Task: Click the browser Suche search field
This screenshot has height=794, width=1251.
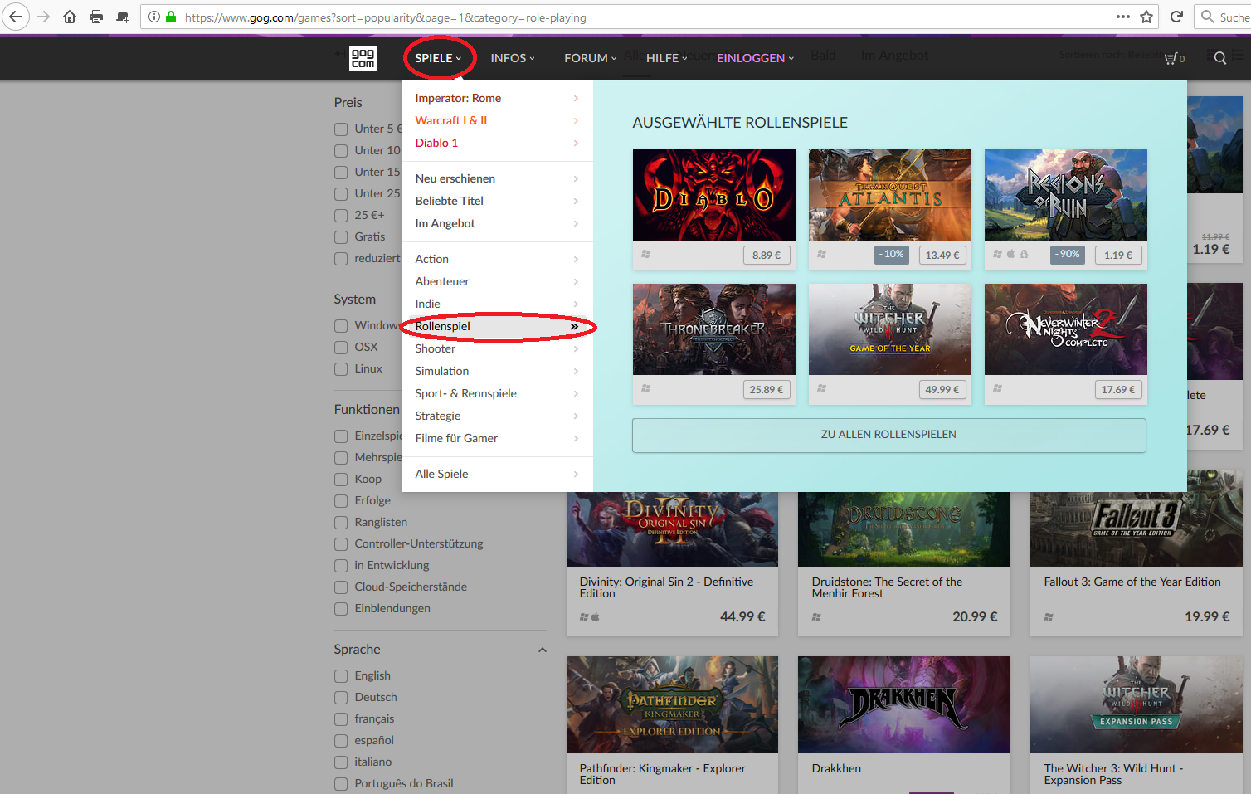Action: point(1224,17)
